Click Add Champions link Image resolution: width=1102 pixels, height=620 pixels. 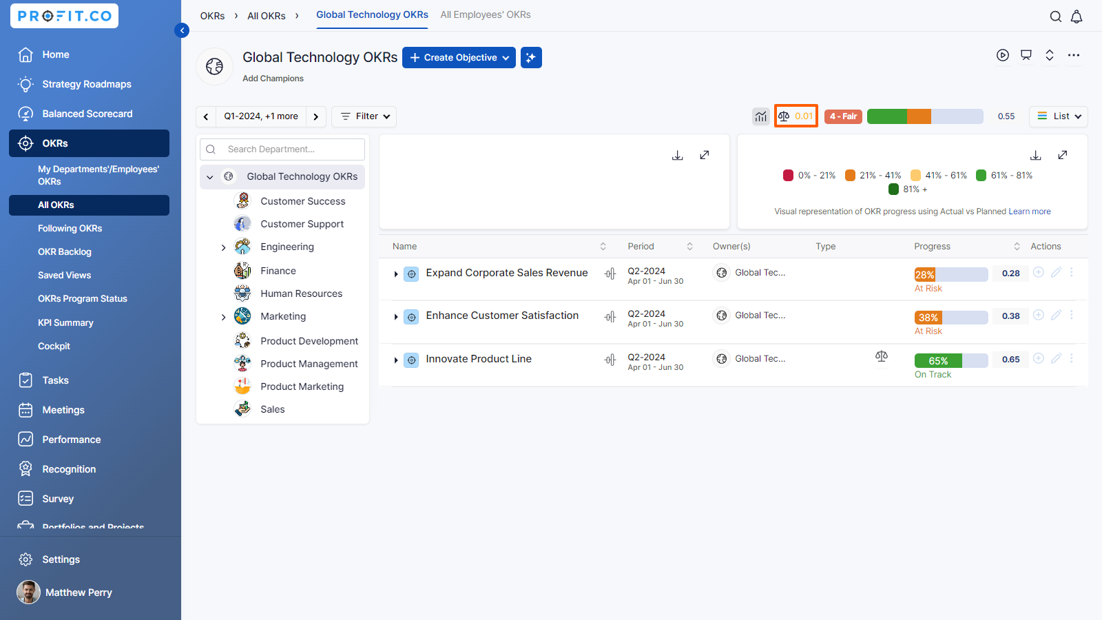click(x=273, y=79)
